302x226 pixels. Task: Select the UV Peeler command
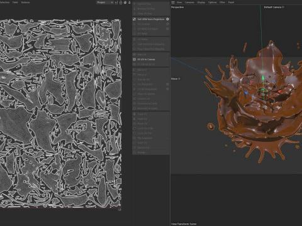pyautogui.click(x=151, y=39)
